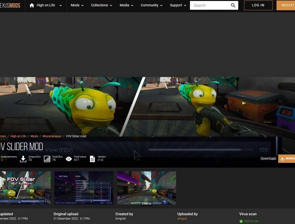This screenshot has width=295, height=224.
Task: Open the High on Life breadcrumb link
Action: pyautogui.click(x=18, y=136)
